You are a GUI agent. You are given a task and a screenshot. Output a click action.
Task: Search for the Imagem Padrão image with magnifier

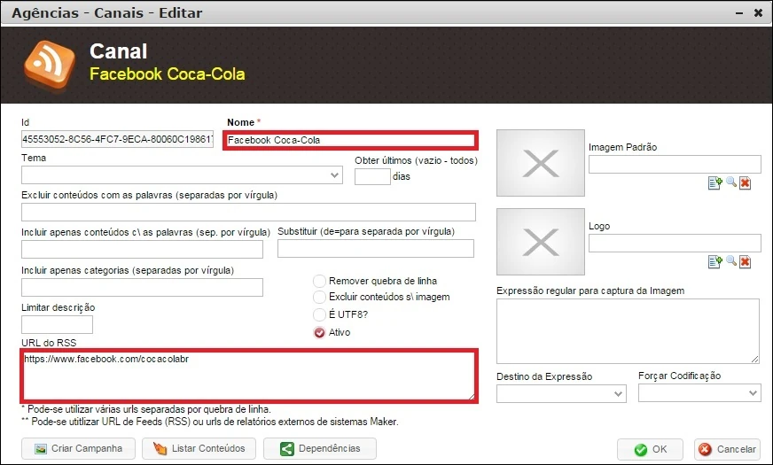(731, 182)
